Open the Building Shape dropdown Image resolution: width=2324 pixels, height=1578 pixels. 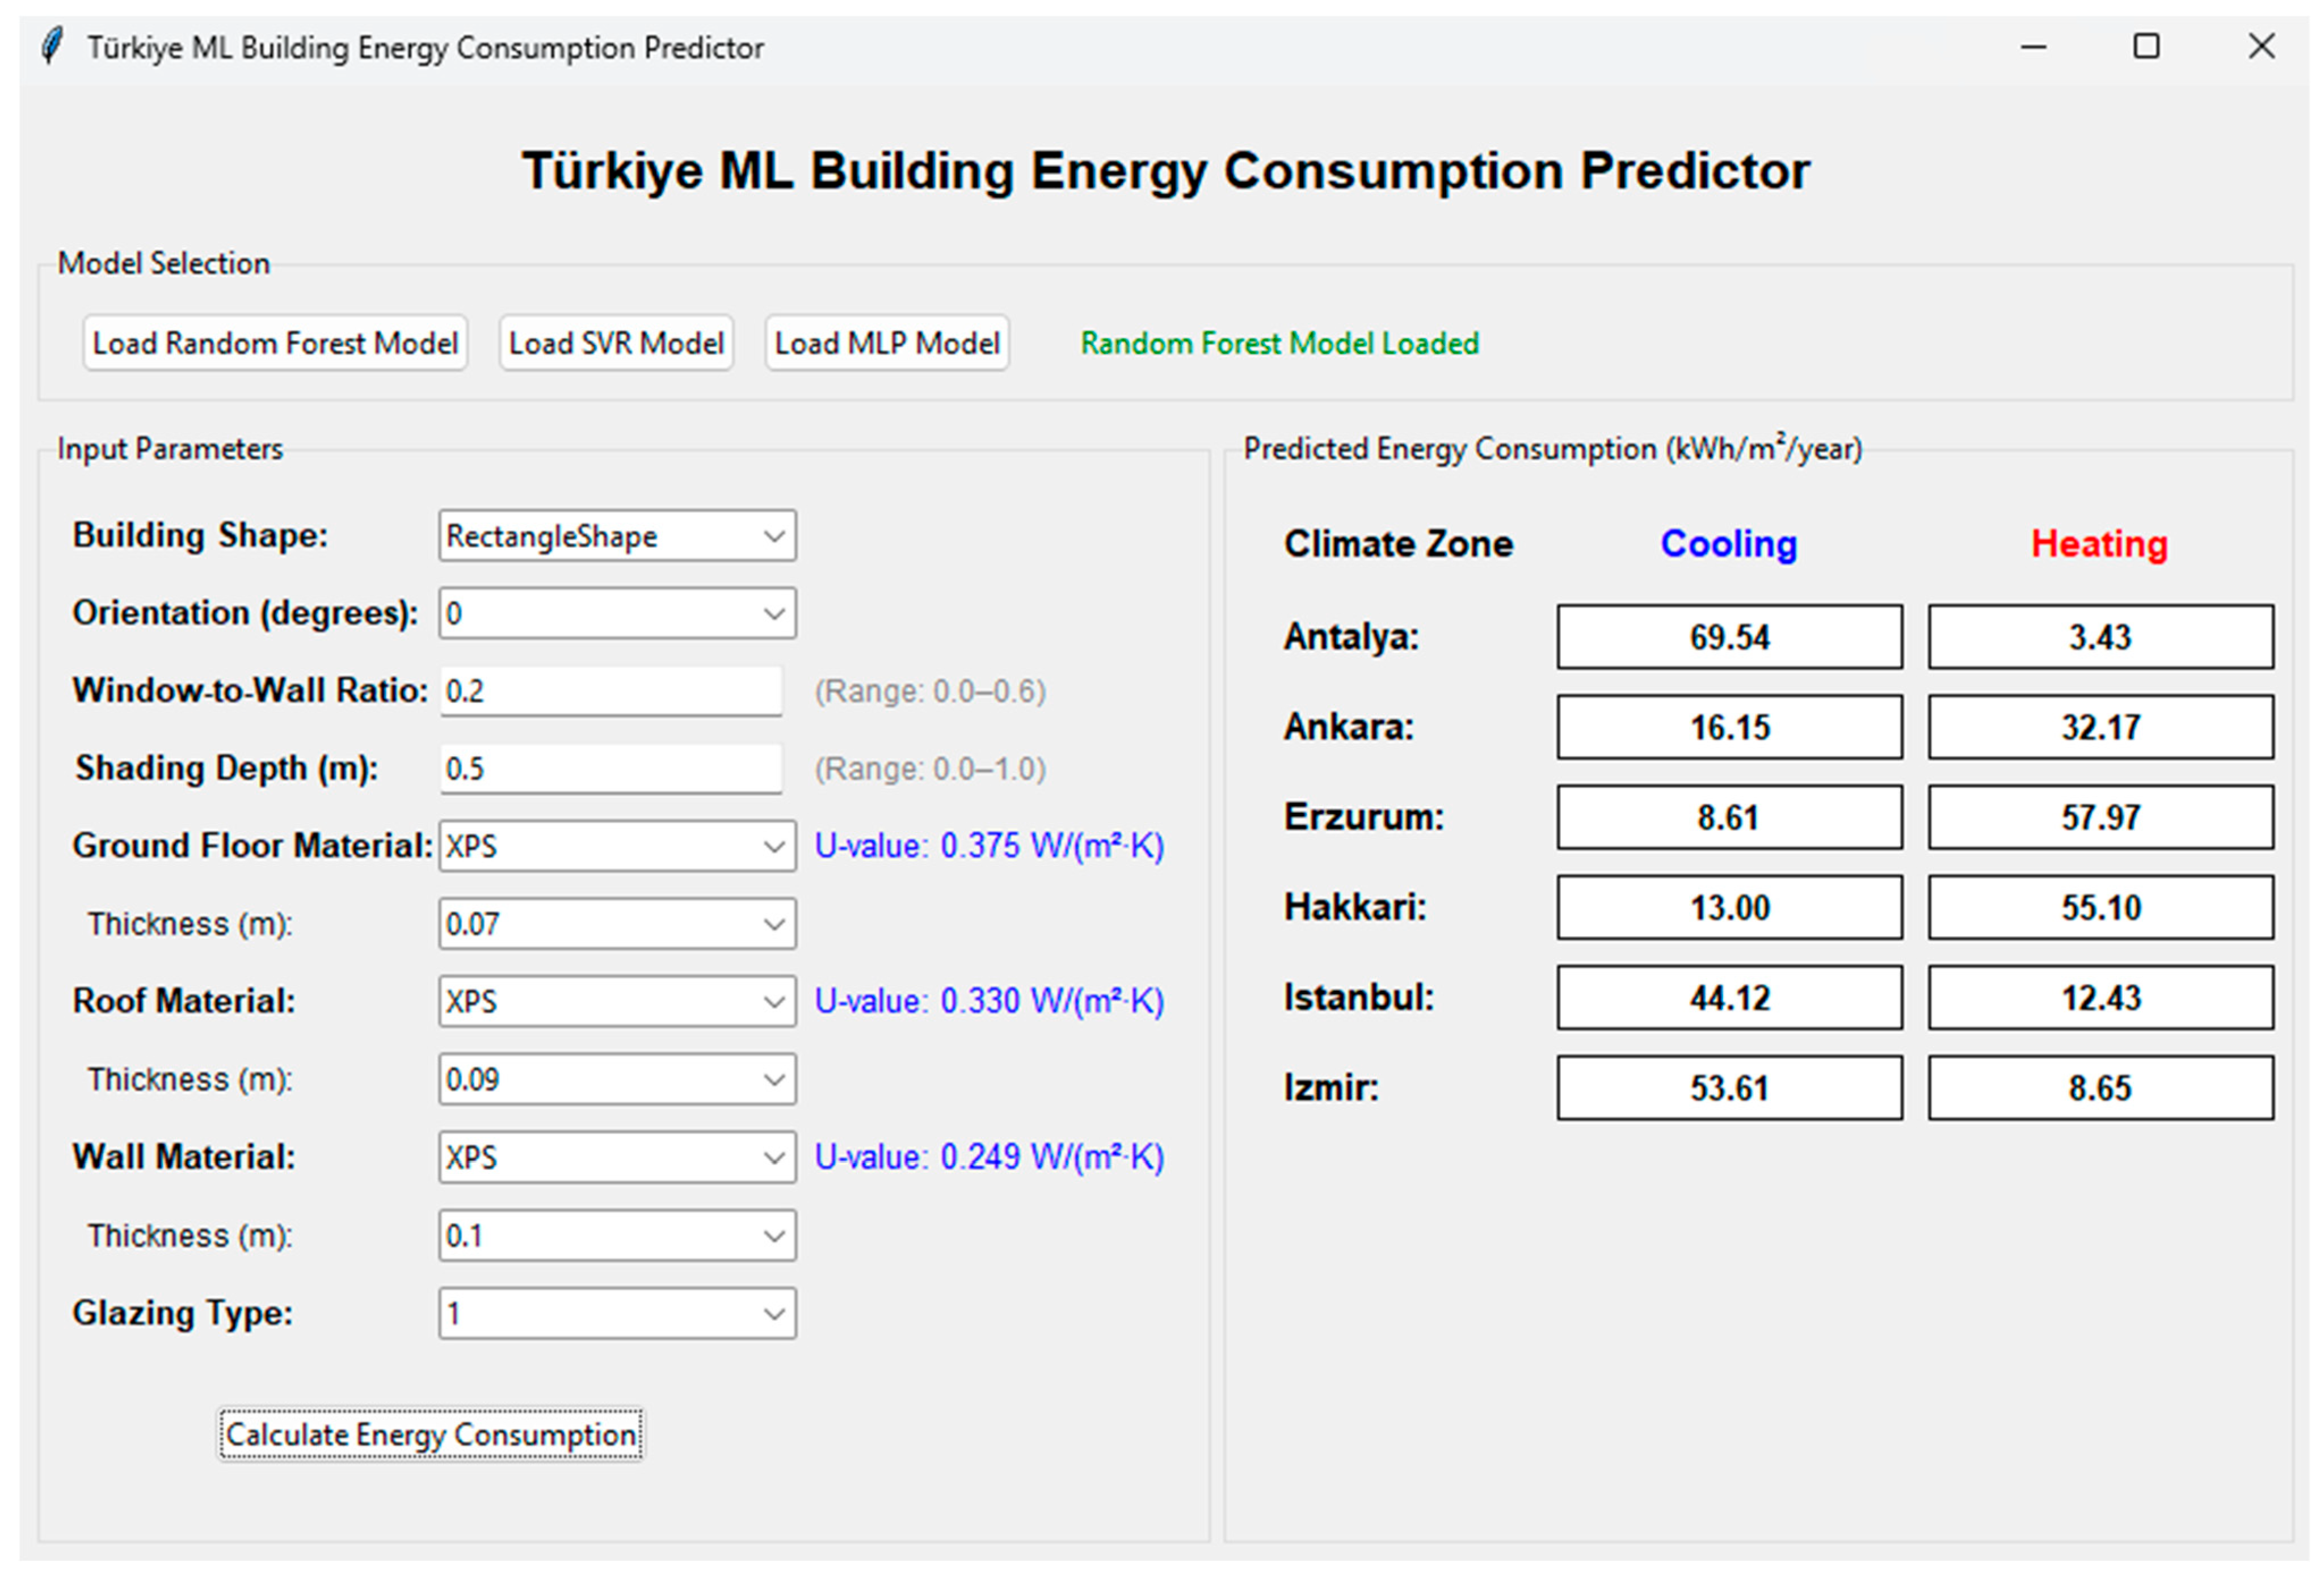[x=773, y=536]
